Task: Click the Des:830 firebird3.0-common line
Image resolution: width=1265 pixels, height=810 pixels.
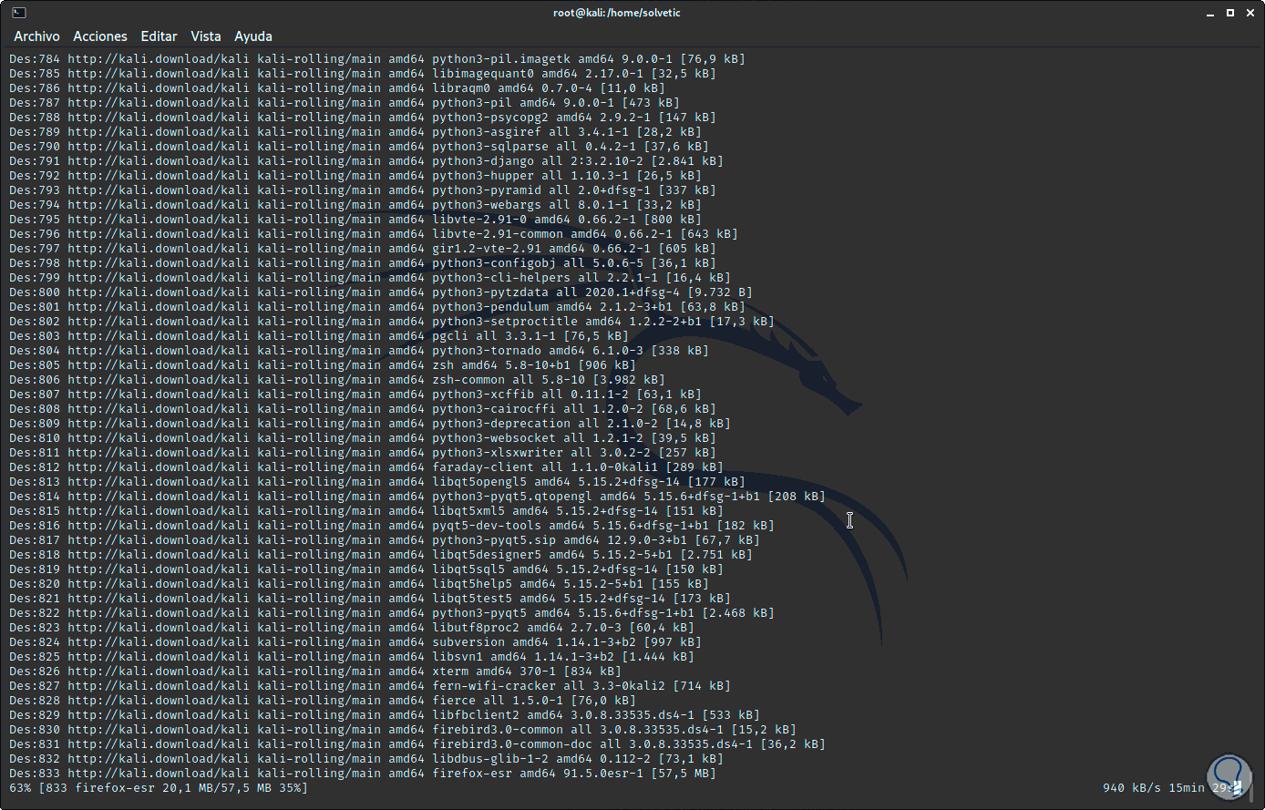Action: [x=403, y=729]
